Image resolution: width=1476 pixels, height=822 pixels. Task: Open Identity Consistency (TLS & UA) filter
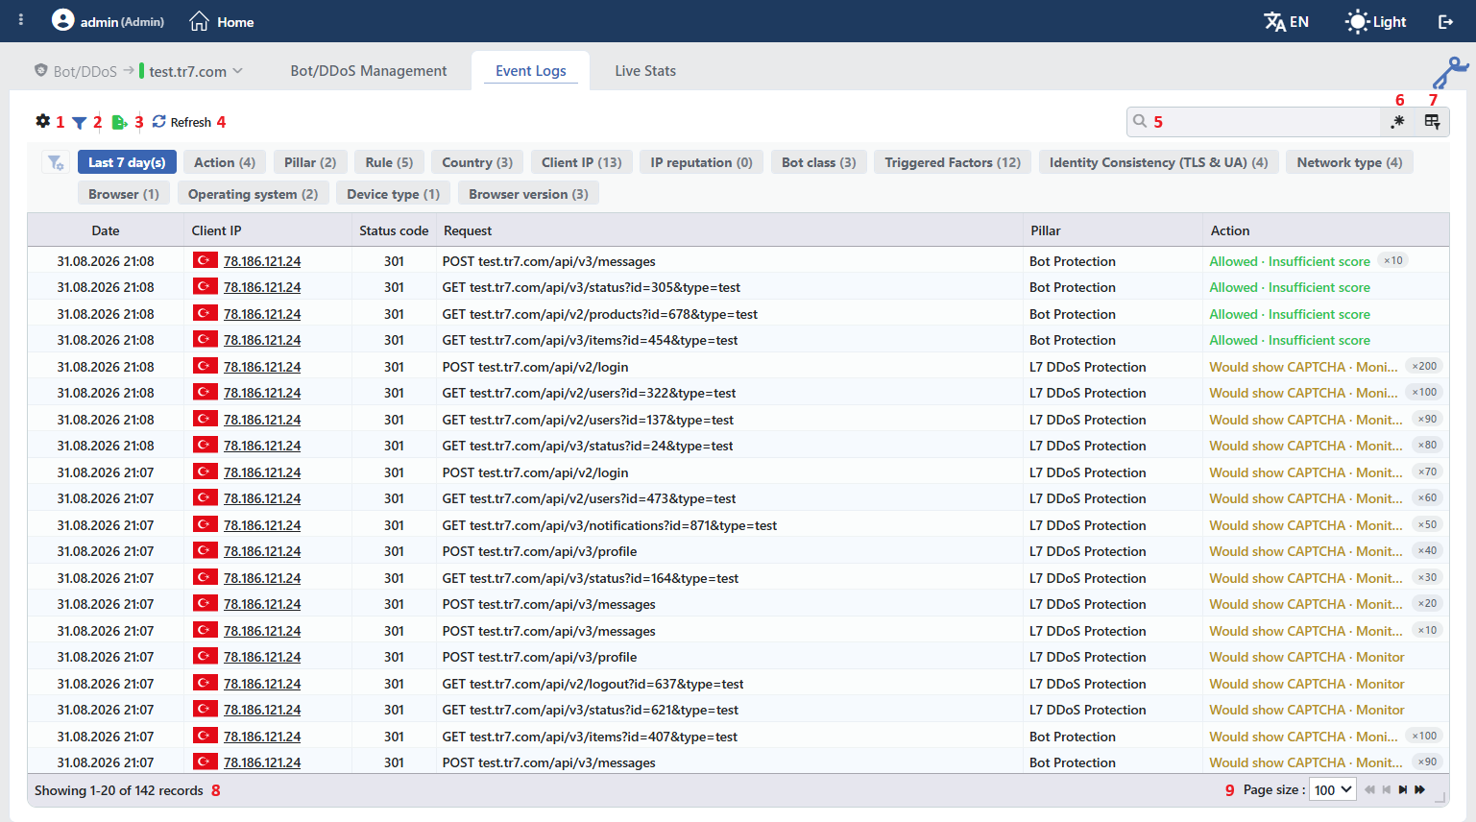tap(1158, 162)
